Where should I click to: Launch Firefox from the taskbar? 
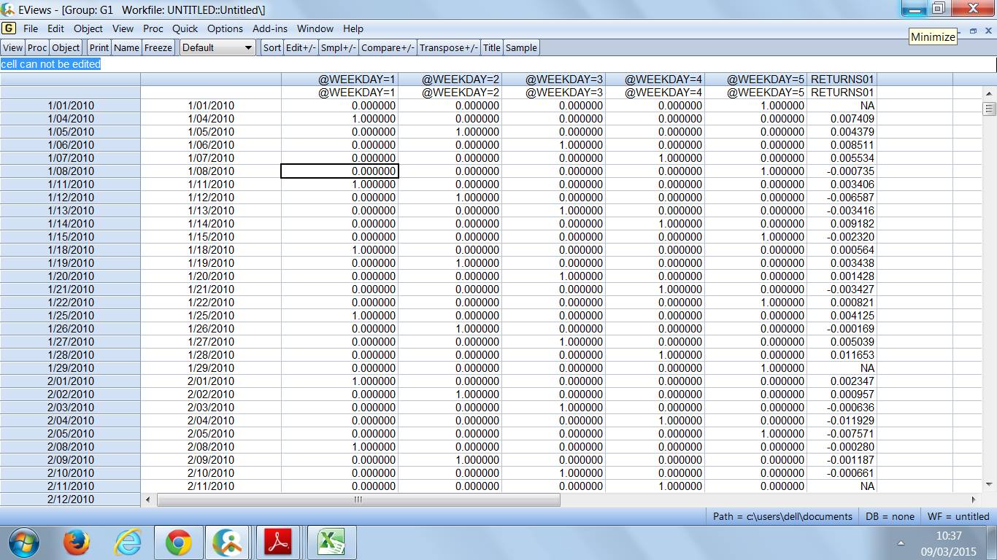click(76, 542)
